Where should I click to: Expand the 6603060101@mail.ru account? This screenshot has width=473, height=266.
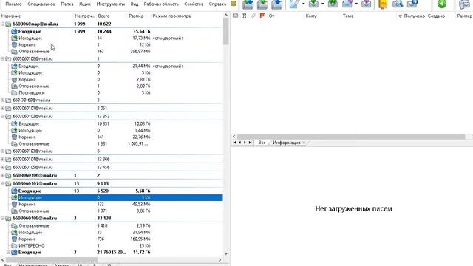pyautogui.click(x=2, y=109)
